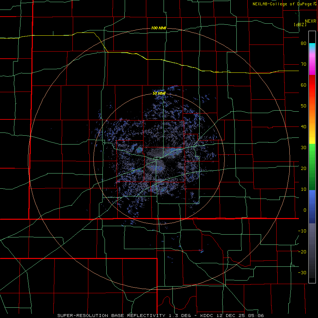Click the 20 dBZ legend value
The width and height of the screenshot is (318, 318).
point(304,169)
